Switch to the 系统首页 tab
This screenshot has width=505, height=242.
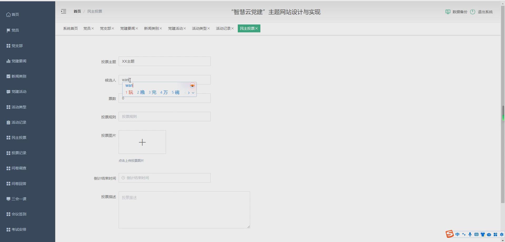(x=70, y=28)
